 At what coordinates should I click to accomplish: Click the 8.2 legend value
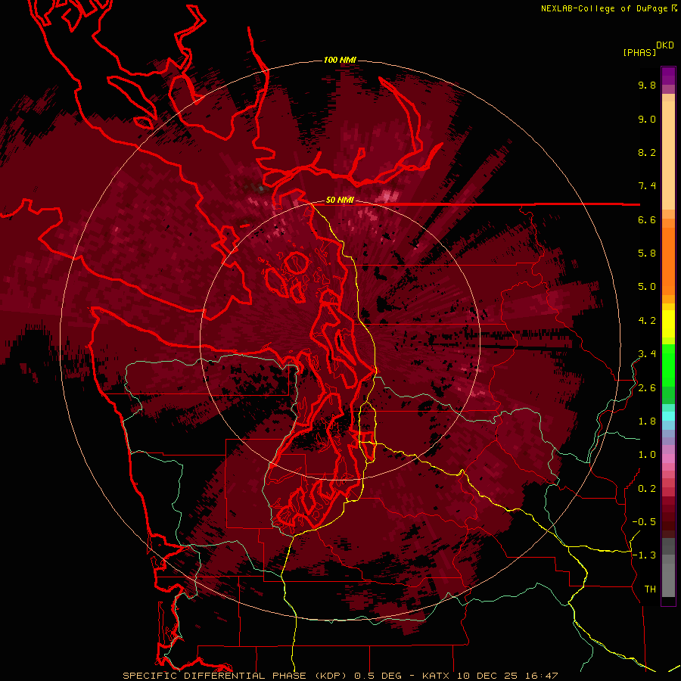(647, 152)
